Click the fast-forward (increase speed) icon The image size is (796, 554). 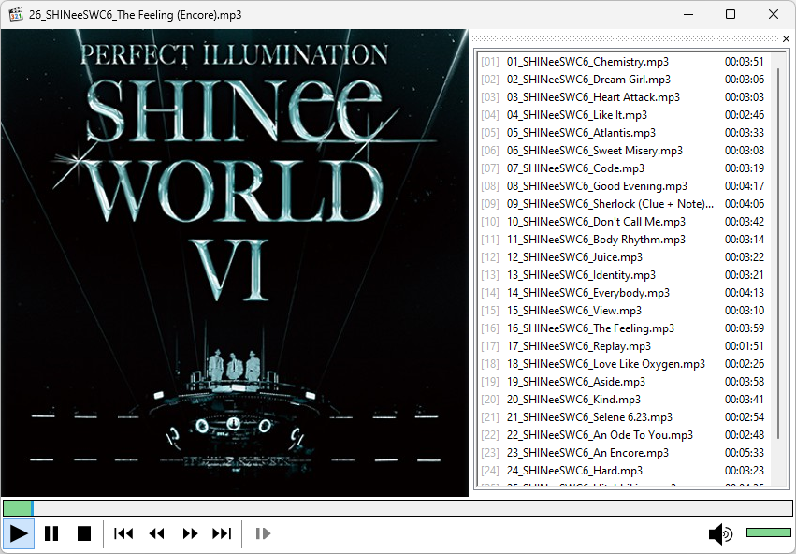tap(190, 533)
